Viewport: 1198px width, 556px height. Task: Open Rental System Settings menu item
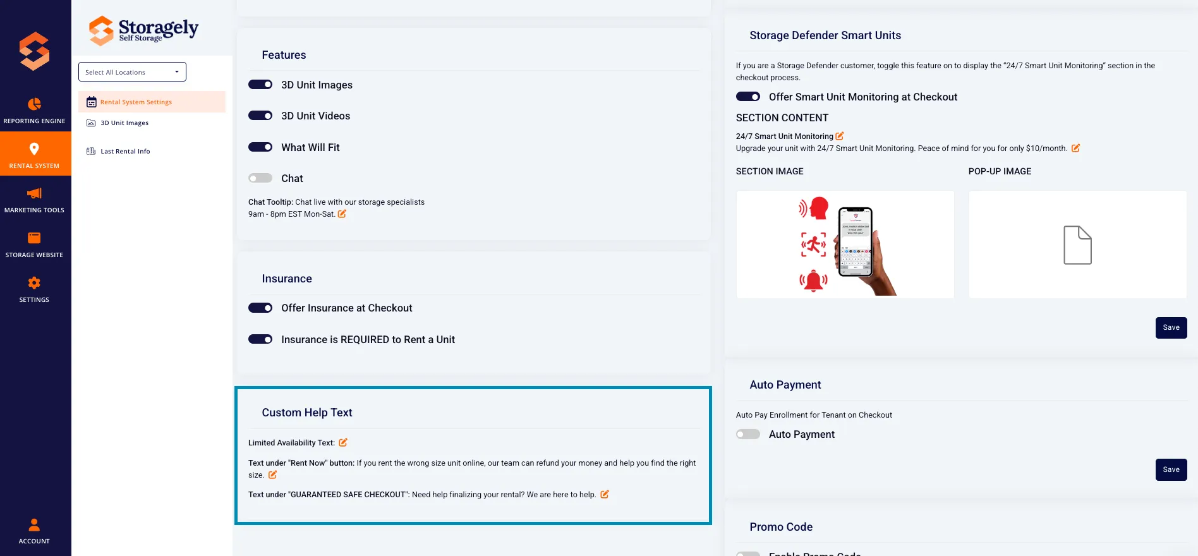[152, 102]
